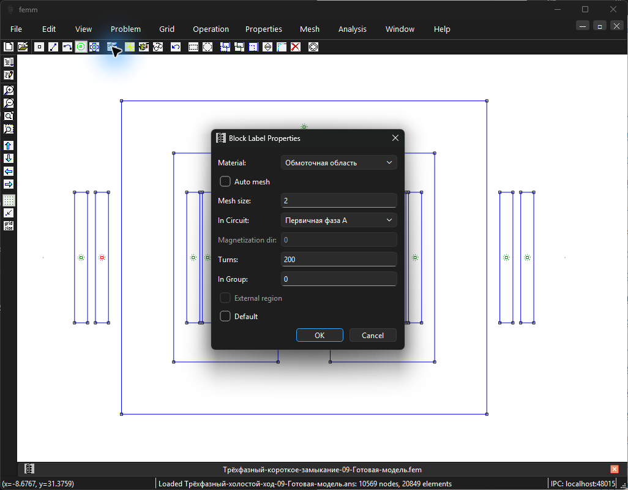Toggle the show grid icon in sidebar

point(9,200)
